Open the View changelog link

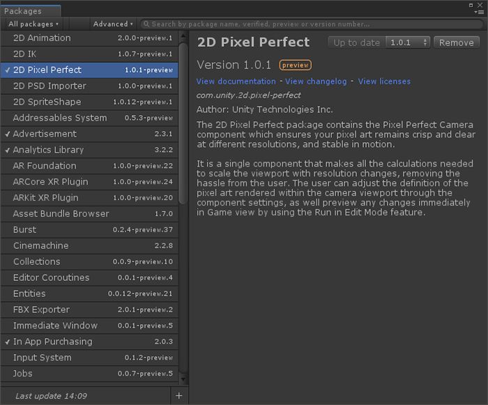[x=316, y=82]
